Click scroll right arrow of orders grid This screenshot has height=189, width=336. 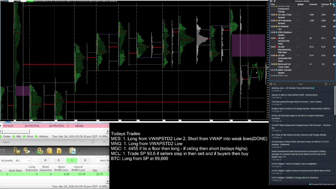(x=108, y=131)
